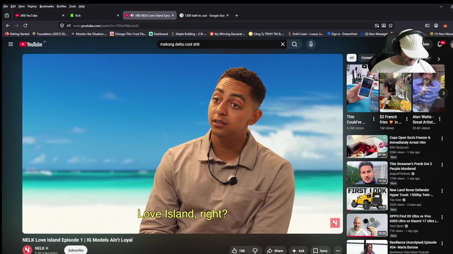Open the YouTube guide hamburger menu
The height and width of the screenshot is (254, 453).
point(11,44)
